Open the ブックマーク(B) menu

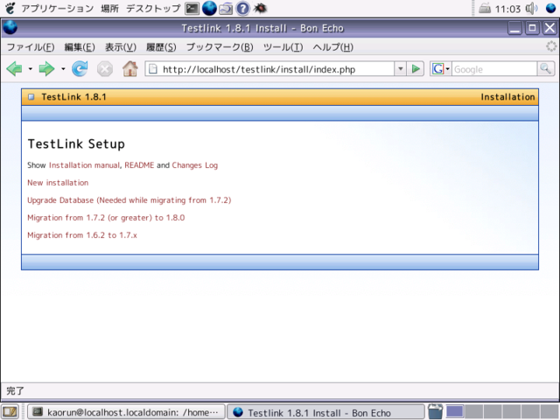220,47
